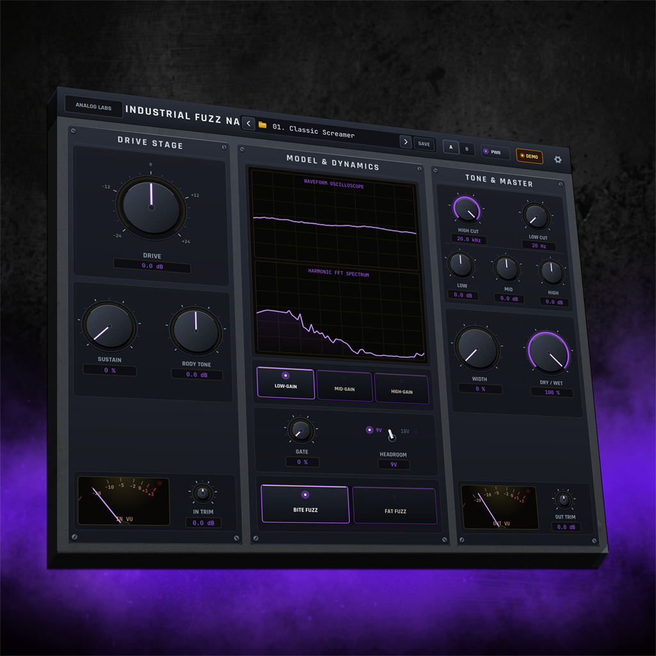Click the Low EQ knob
Screen dimensions: 656x656
pos(461,265)
